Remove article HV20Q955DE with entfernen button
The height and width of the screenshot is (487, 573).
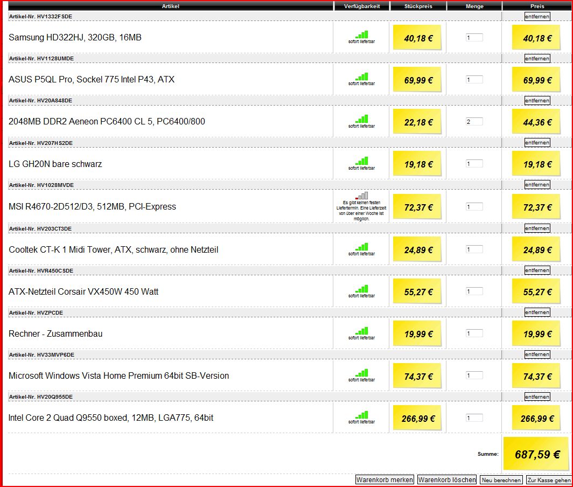pyautogui.click(x=537, y=396)
